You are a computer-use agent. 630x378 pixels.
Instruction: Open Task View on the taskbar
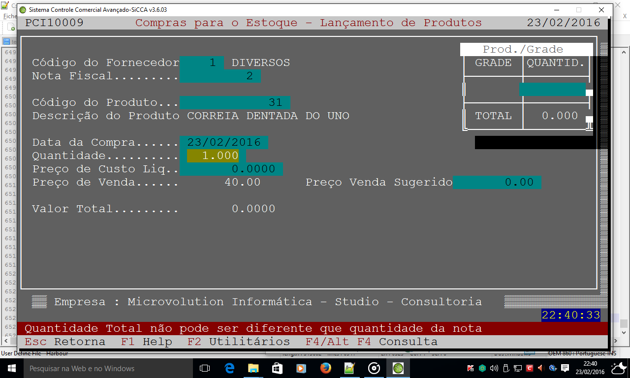click(x=205, y=368)
